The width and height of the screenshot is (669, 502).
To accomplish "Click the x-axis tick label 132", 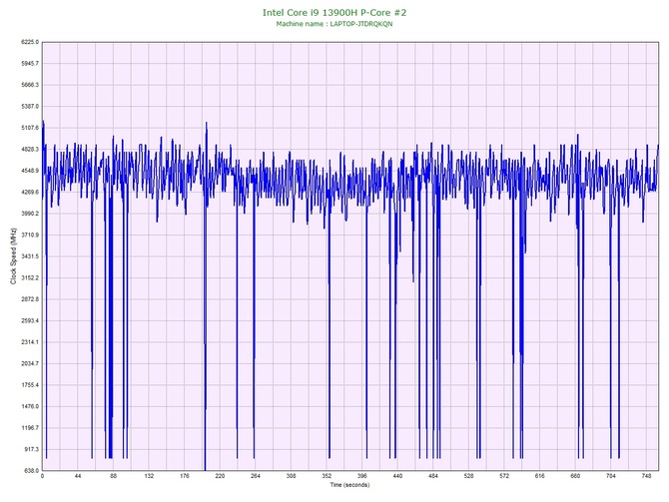I will point(149,476).
